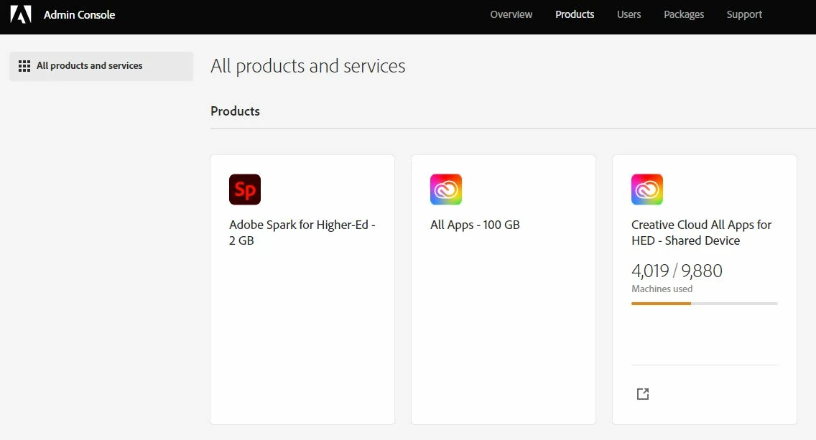The image size is (816, 440).
Task: Click the grid icon beside All products and services
Action: [24, 66]
